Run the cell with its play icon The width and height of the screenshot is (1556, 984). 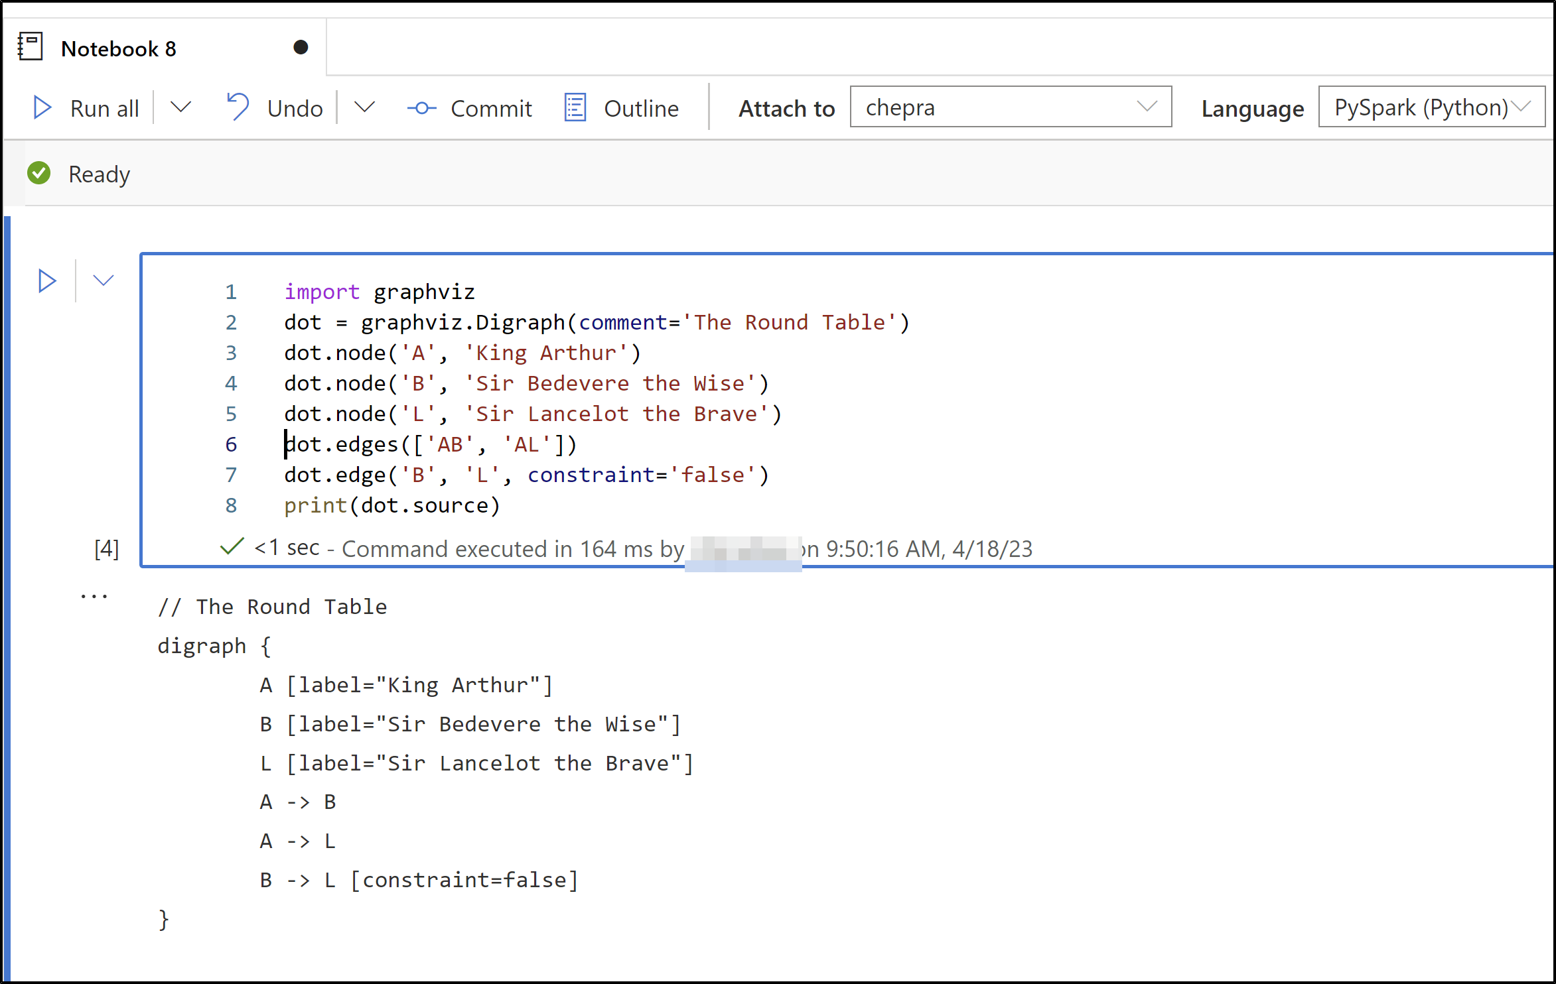46,280
